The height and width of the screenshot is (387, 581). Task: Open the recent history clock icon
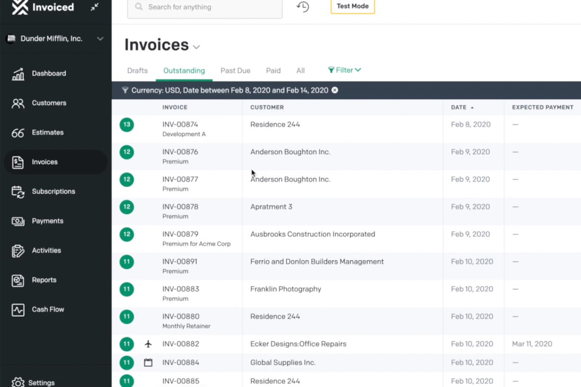[x=303, y=7]
